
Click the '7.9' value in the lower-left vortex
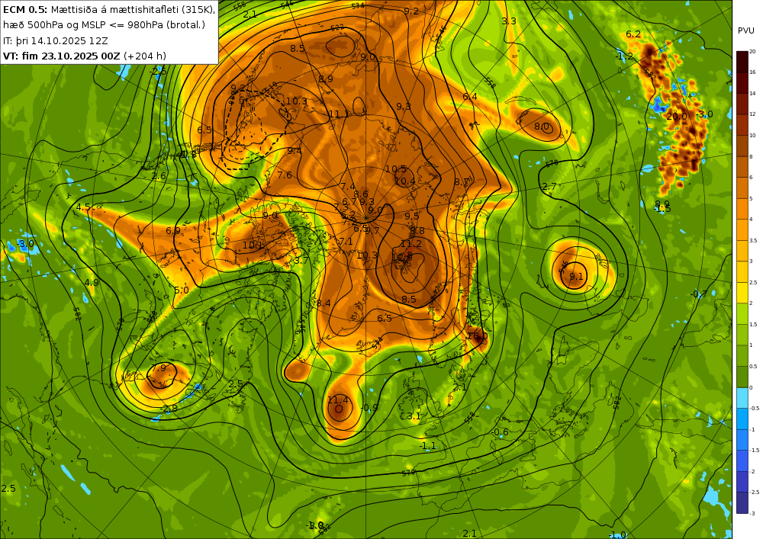[159, 368]
